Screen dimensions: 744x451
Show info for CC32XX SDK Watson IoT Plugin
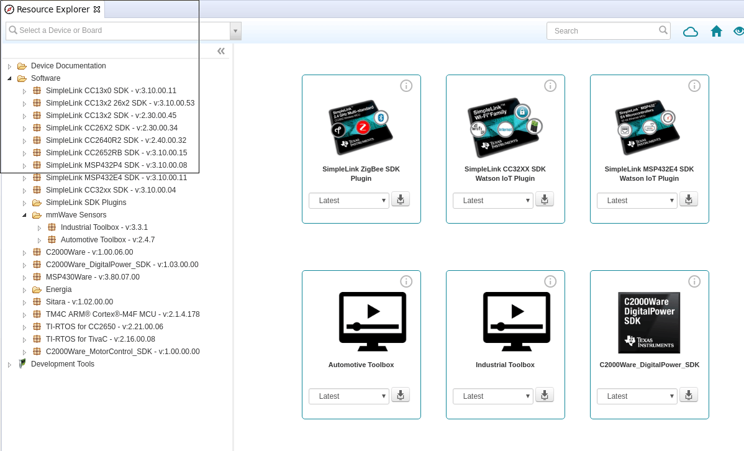(x=550, y=86)
